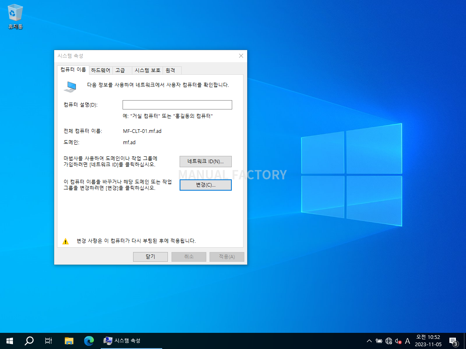The height and width of the screenshot is (349, 466).
Task: Switch to the 하드웨어 tab
Action: tap(101, 70)
